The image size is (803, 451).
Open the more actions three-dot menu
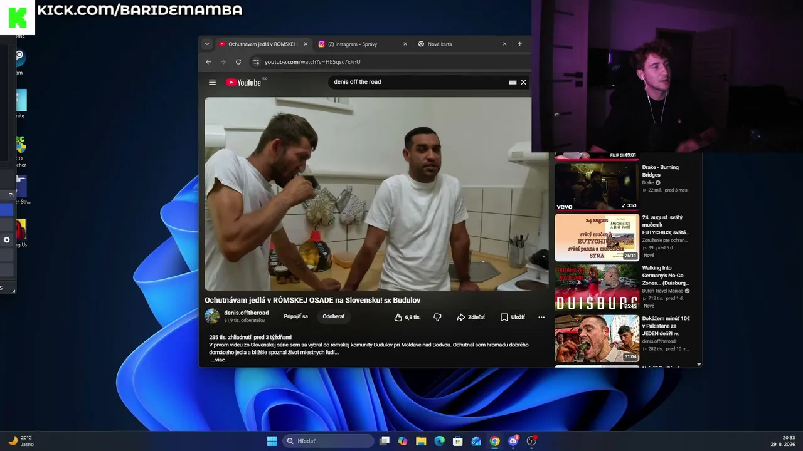point(541,318)
